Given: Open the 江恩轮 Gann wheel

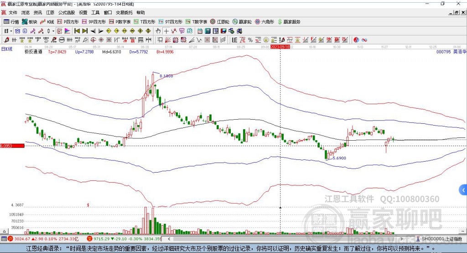Looking at the screenshot, I should [x=220, y=22].
